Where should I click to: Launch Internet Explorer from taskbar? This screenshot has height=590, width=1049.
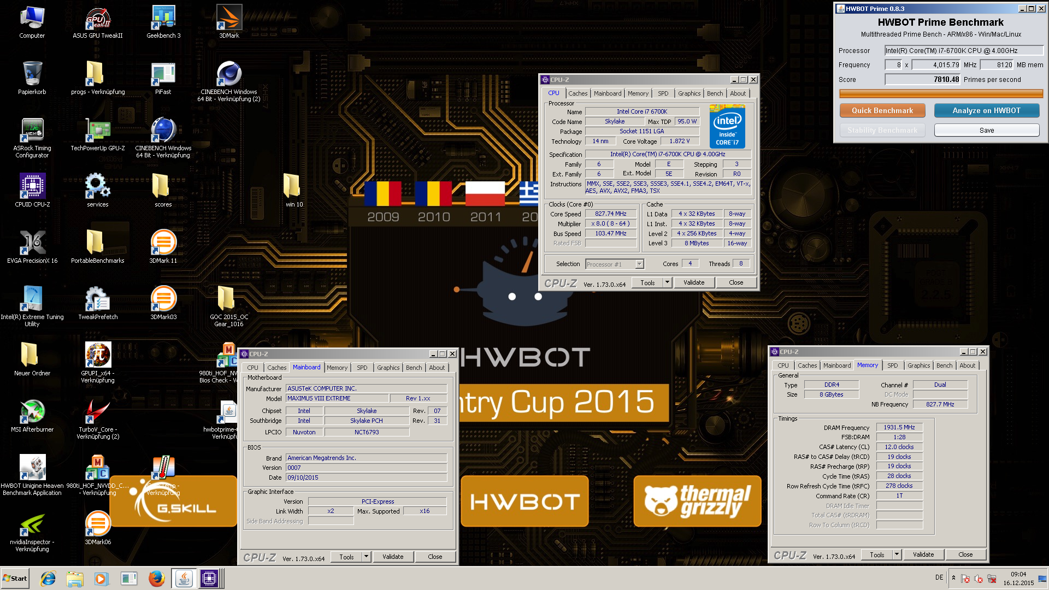click(x=48, y=579)
